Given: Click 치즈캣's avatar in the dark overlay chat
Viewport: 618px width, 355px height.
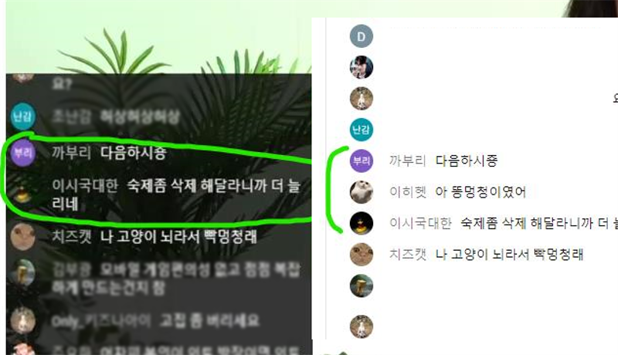Looking at the screenshot, I should click(23, 237).
